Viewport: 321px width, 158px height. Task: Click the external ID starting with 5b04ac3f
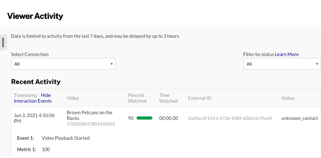[230, 118]
